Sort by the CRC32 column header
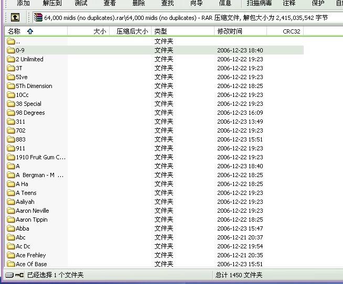Viewport: 343px width, 284px height. click(285, 31)
